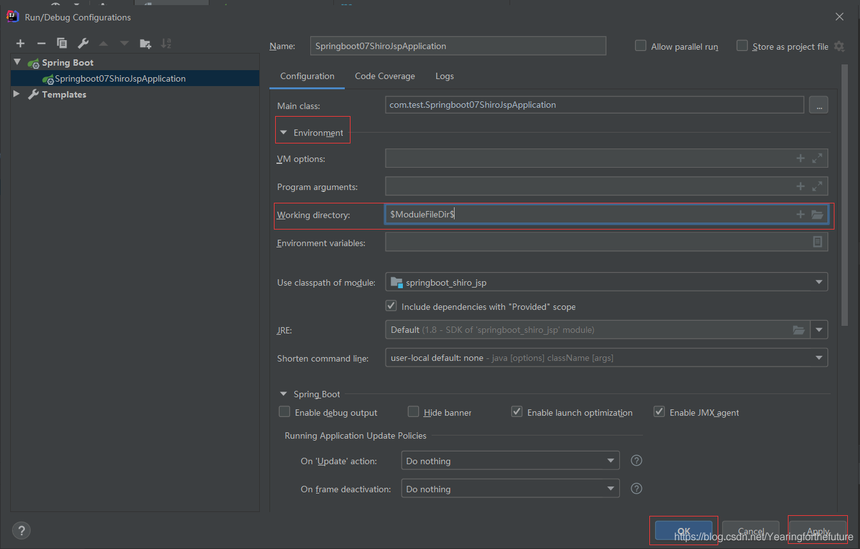Browse folder for JRE path
This screenshot has width=860, height=549.
[x=799, y=330]
